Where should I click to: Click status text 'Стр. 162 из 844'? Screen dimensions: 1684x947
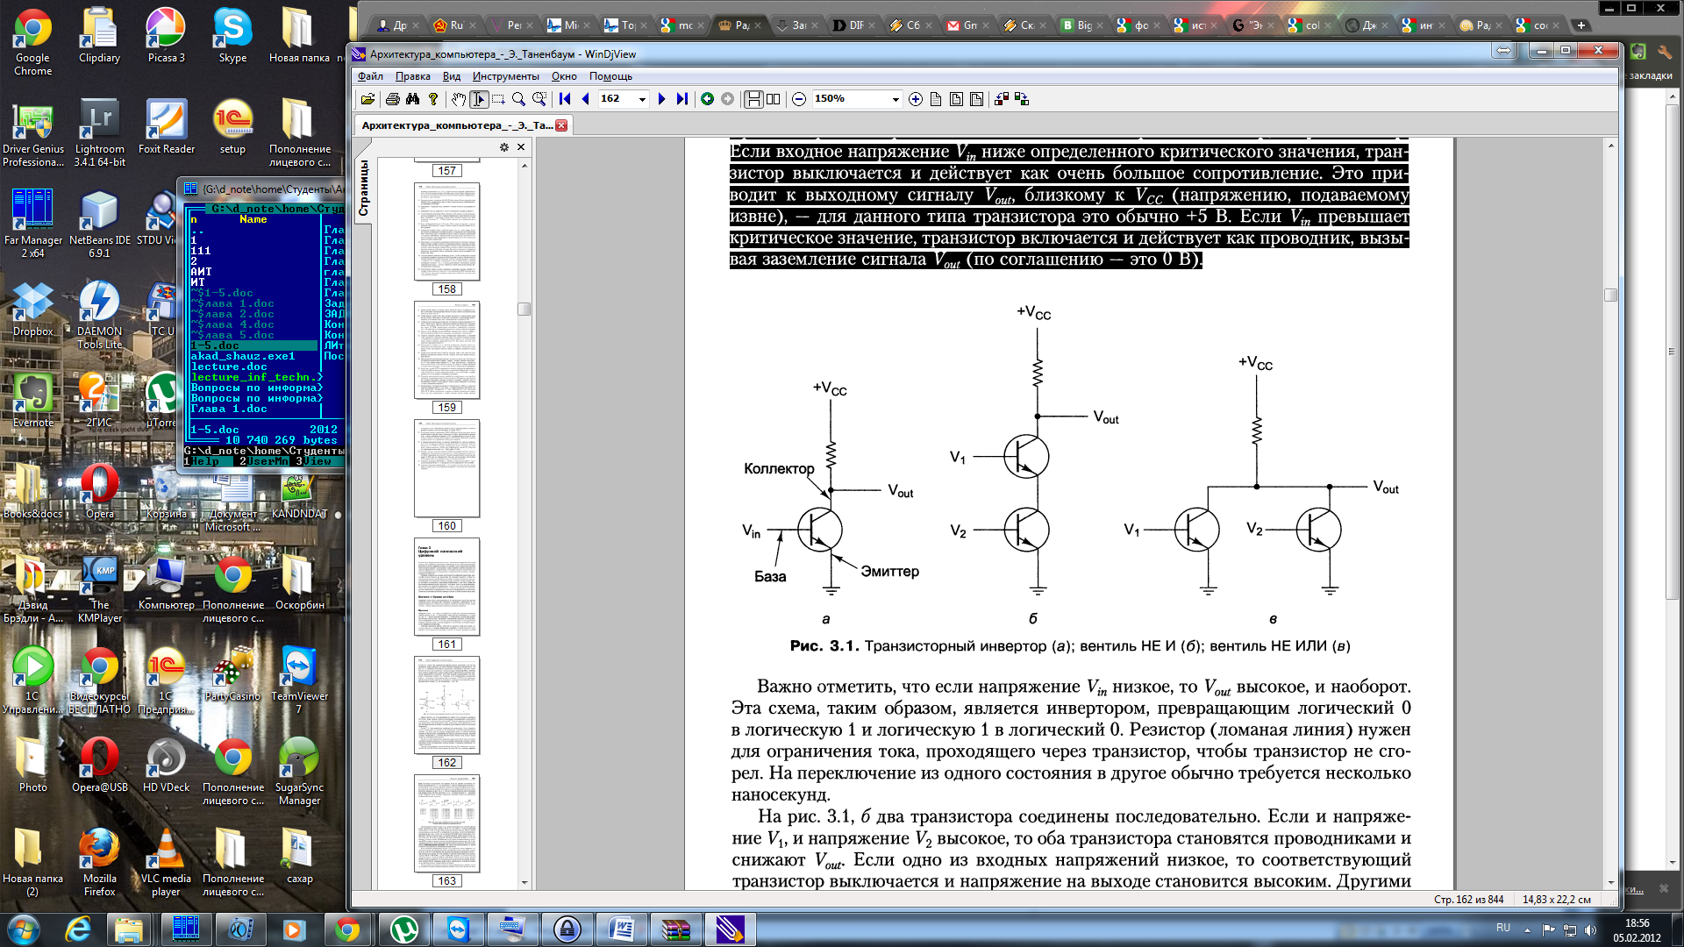[x=1468, y=900]
